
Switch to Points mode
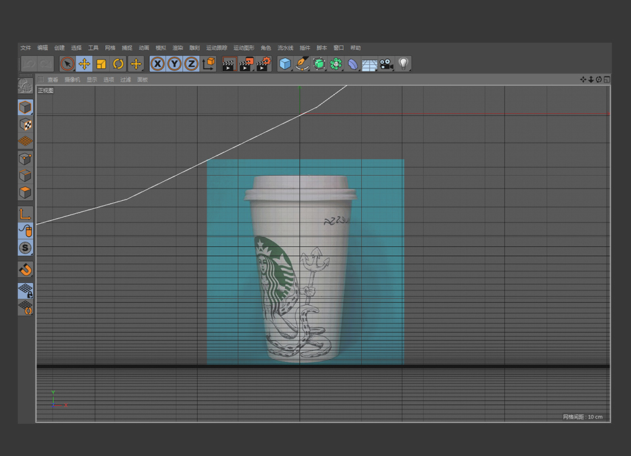[26, 159]
